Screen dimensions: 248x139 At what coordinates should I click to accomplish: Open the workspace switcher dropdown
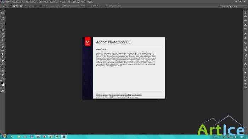(233, 6)
